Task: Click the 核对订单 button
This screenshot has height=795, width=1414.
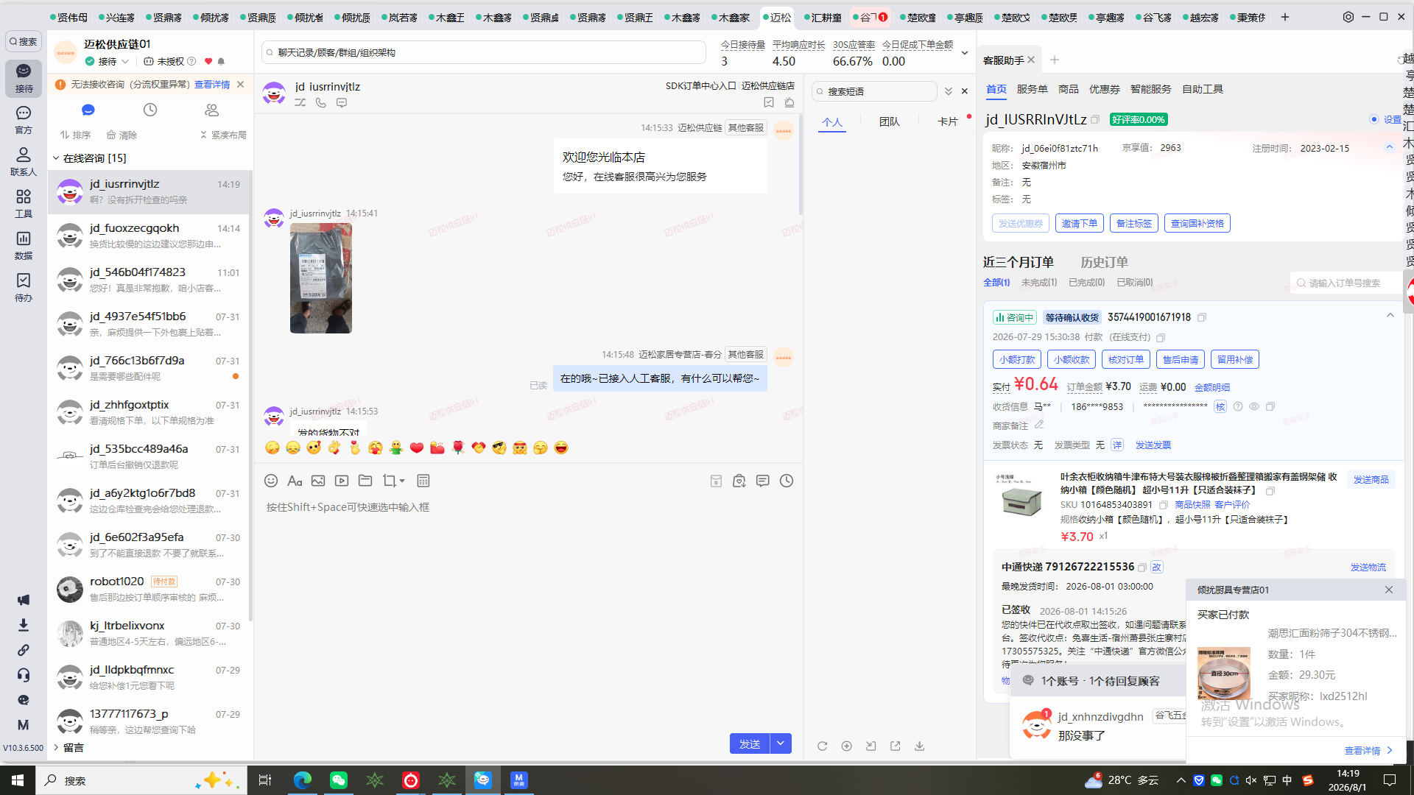Action: (x=1126, y=359)
